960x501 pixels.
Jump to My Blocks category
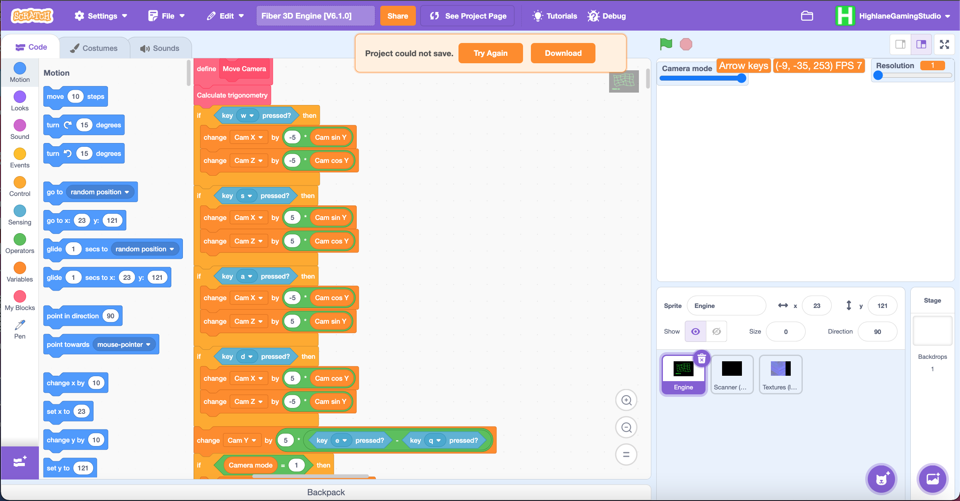(20, 301)
